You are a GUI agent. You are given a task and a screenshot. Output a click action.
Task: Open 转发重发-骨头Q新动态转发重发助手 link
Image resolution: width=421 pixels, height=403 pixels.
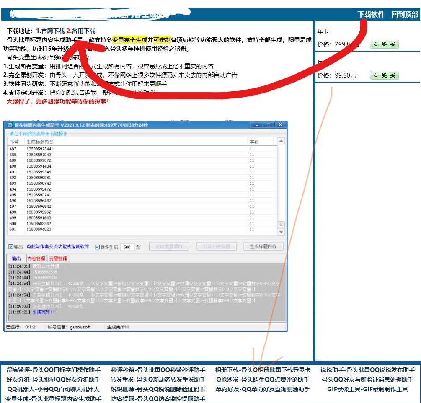[x=158, y=380]
